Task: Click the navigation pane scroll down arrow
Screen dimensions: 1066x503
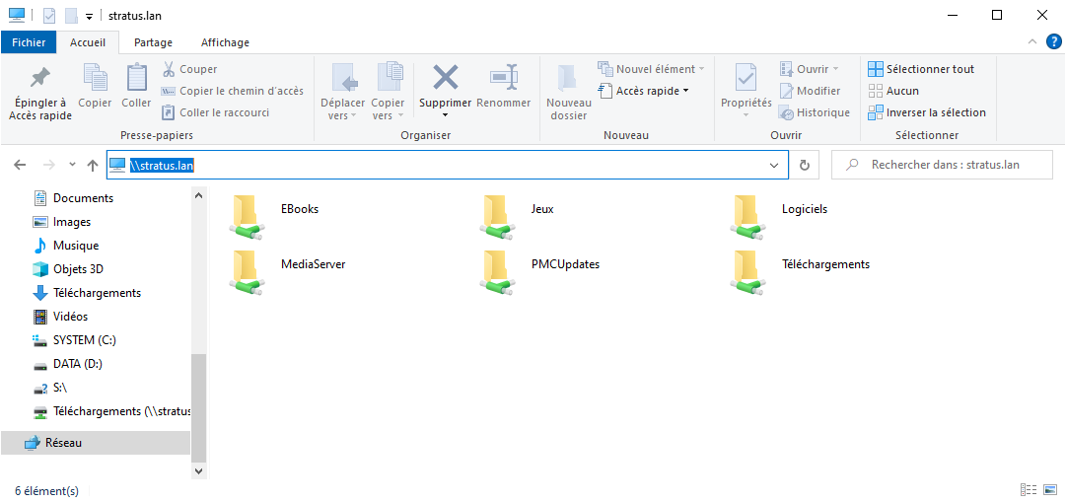Action: [199, 471]
